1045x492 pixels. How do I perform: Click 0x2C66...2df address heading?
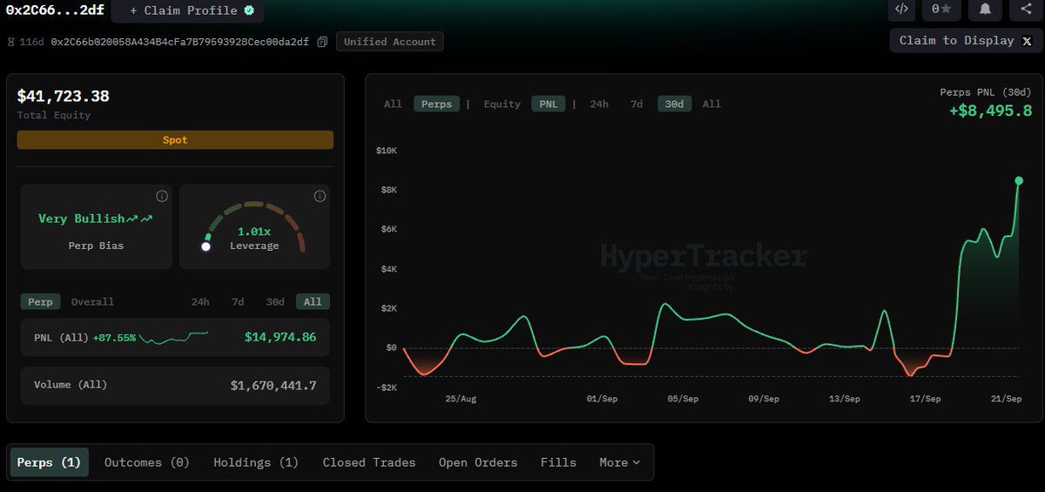(x=55, y=10)
